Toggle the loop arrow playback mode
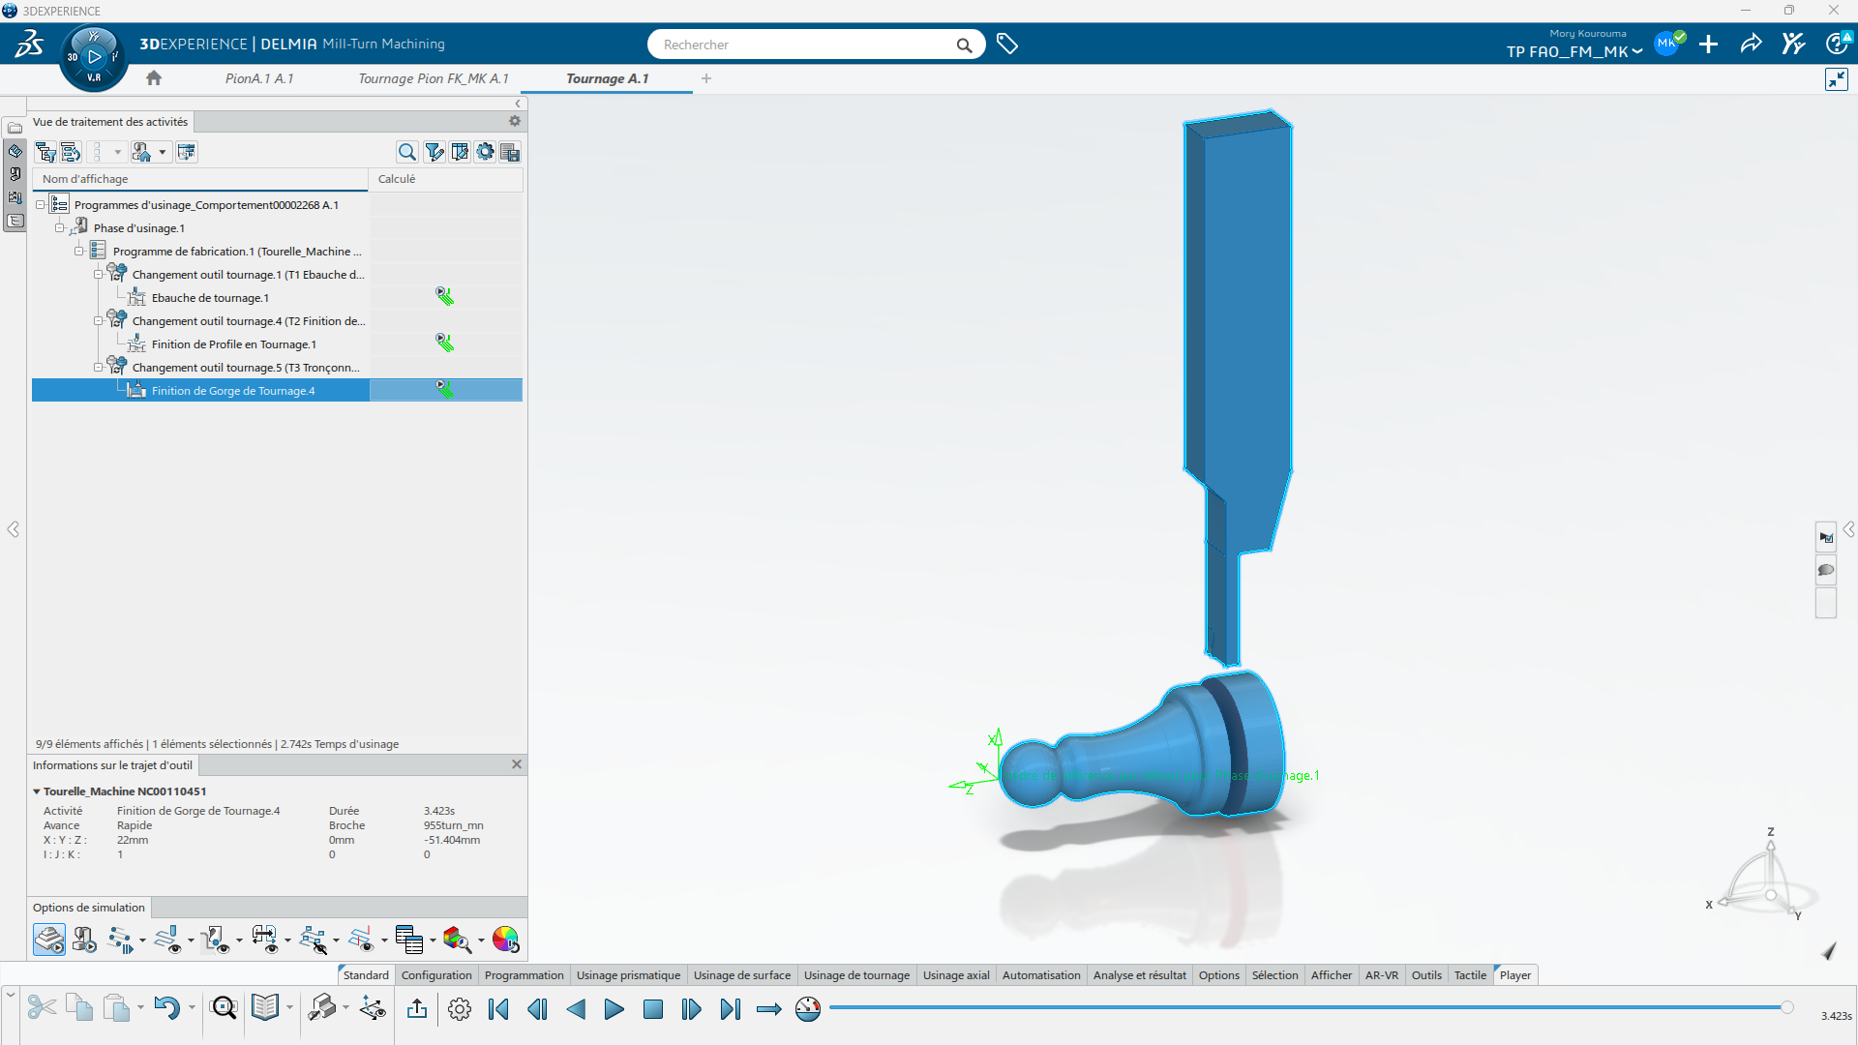The height and width of the screenshot is (1045, 1858). (x=769, y=1009)
